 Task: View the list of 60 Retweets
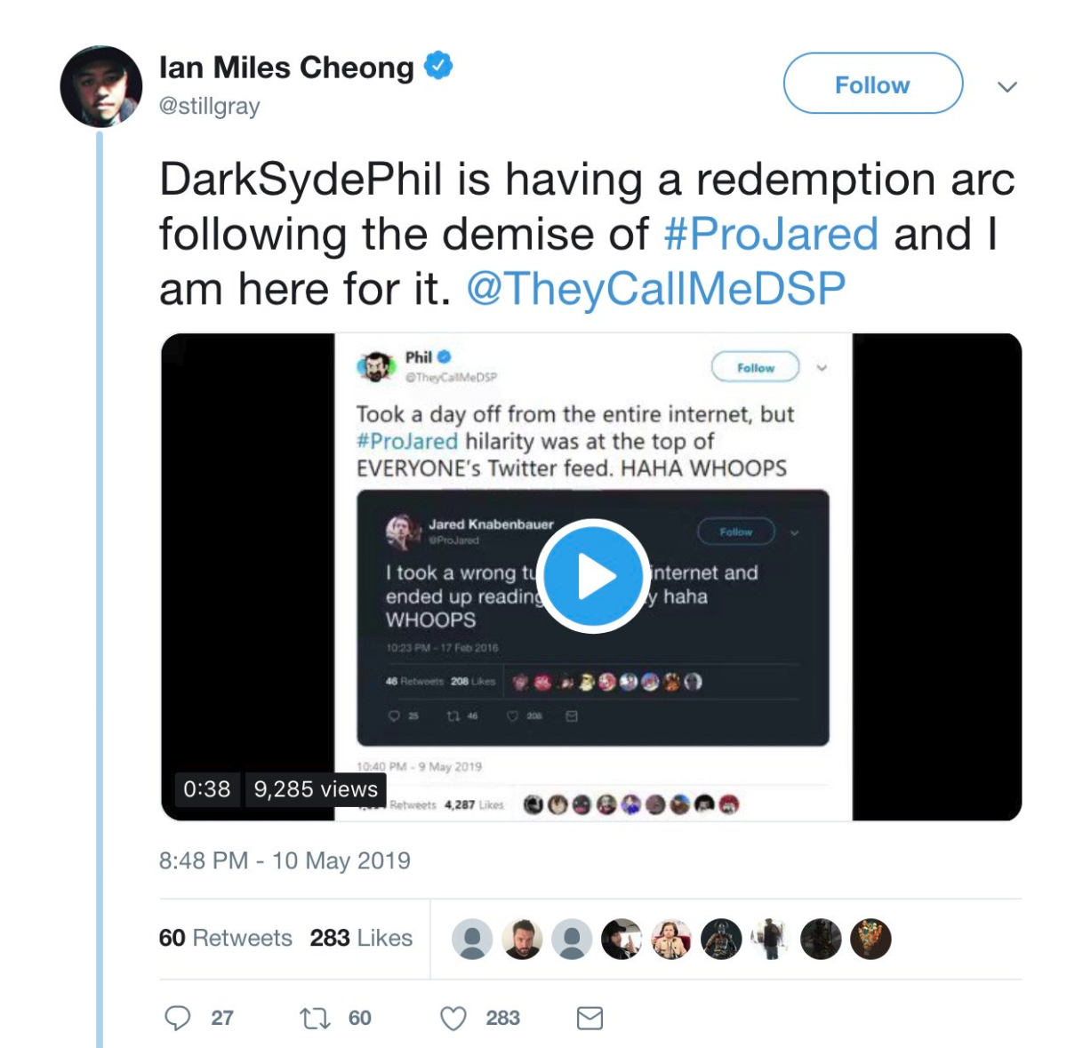tap(226, 938)
